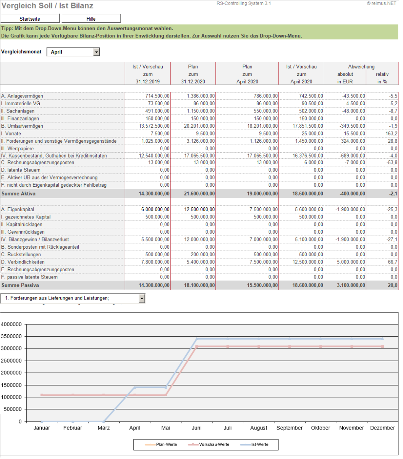Select the Summe Passiva row label
Screen dimensions: 403x459
click(20, 285)
